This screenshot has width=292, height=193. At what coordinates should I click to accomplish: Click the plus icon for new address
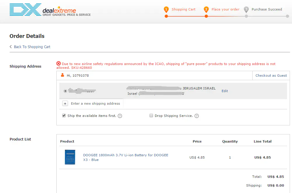(65, 103)
